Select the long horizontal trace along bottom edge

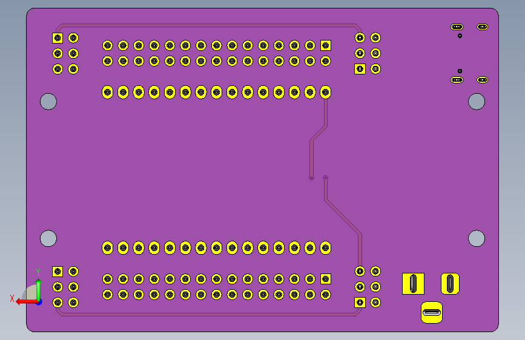[x=209, y=314]
